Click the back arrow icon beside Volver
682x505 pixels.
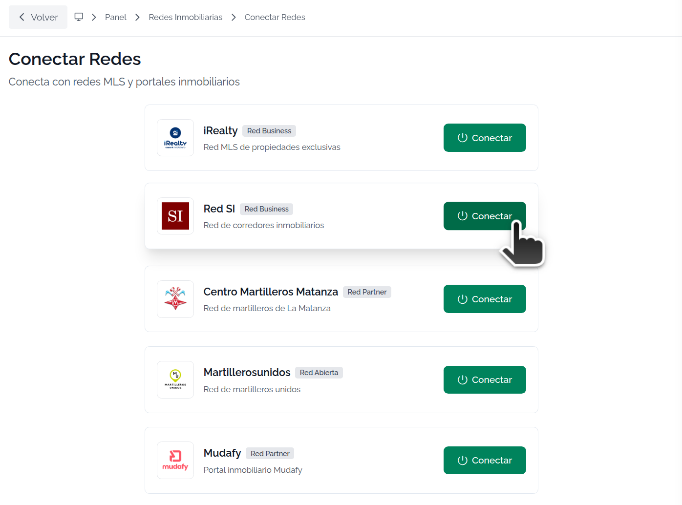(22, 17)
